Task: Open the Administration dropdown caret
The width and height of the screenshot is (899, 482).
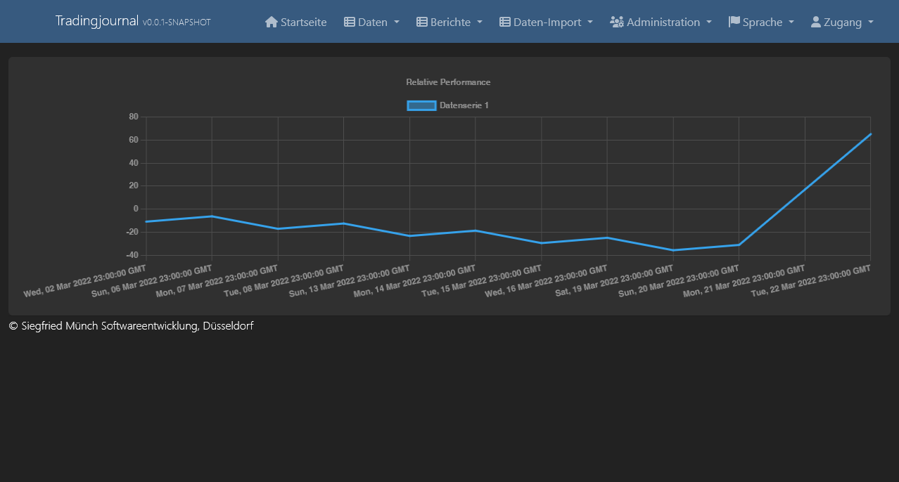Action: pos(709,22)
